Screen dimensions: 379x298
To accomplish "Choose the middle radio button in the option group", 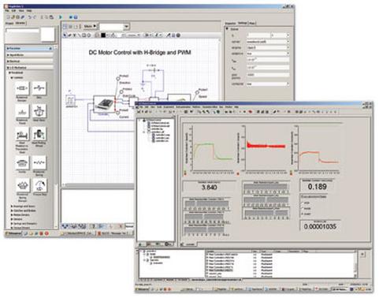I will click(303, 208).
